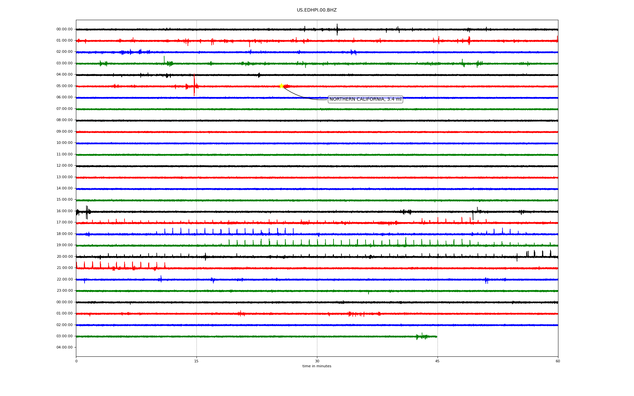
Task: Click the 0 minute x-axis tick label
Action: (76, 361)
